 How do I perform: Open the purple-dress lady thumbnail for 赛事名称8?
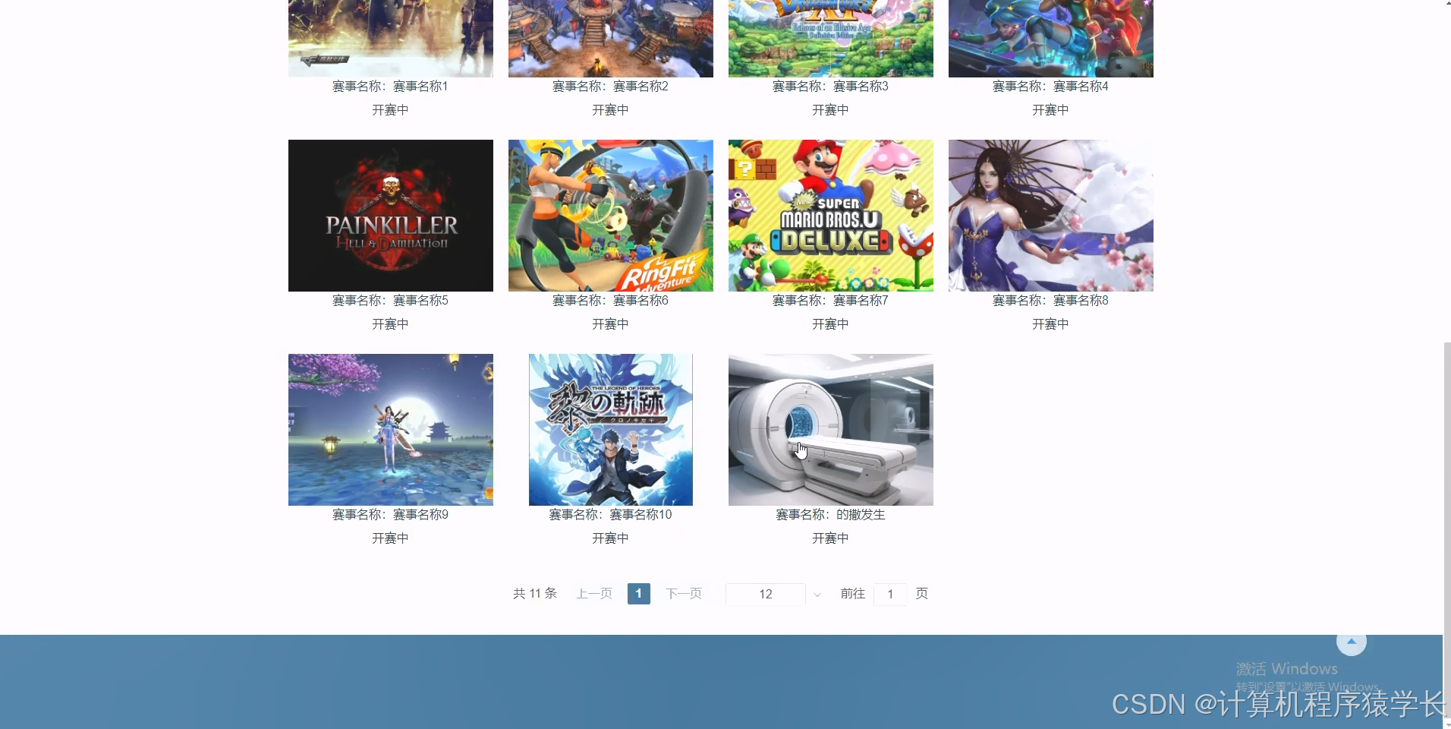[1051, 216]
